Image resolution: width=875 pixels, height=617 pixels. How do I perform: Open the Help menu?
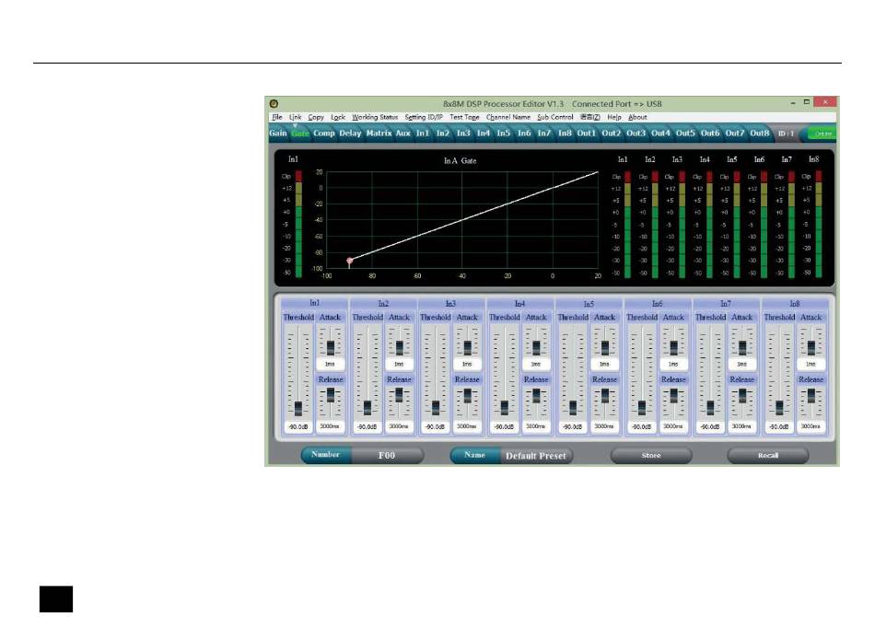click(613, 117)
